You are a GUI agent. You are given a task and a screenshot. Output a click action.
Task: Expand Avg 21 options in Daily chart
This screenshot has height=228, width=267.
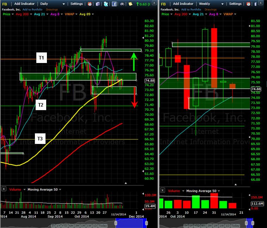47,14
